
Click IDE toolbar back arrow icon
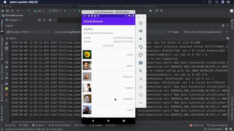[18, 11]
